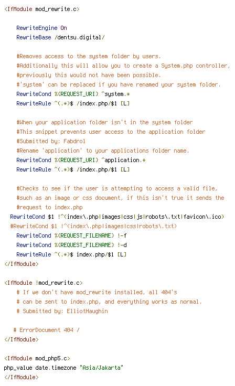Click the RewriteCond with favicon\.ico pattern
Screen dimensions: 235x386
117,217
